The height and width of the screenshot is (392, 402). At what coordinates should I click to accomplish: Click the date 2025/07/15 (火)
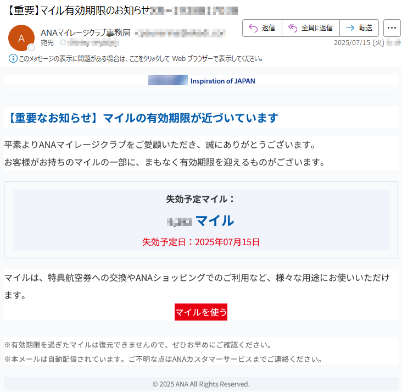359,43
